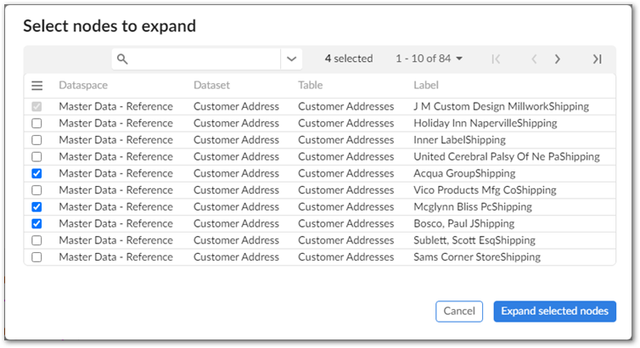Click the Label column header
This screenshot has height=348, width=640.
click(x=425, y=86)
